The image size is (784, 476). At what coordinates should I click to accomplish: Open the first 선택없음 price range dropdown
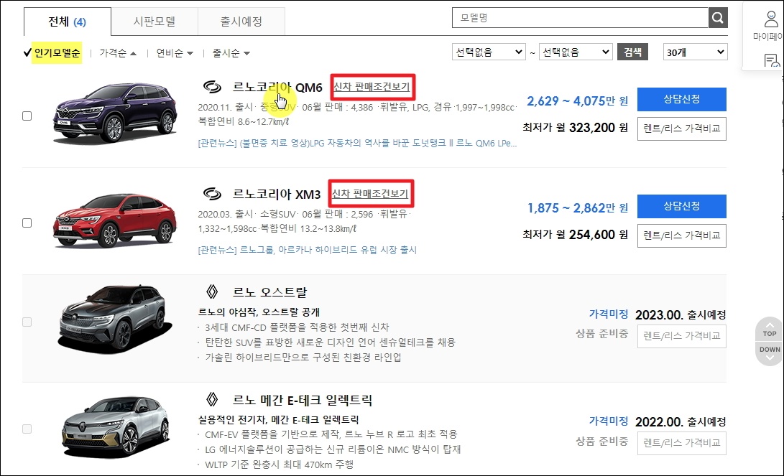coord(489,52)
